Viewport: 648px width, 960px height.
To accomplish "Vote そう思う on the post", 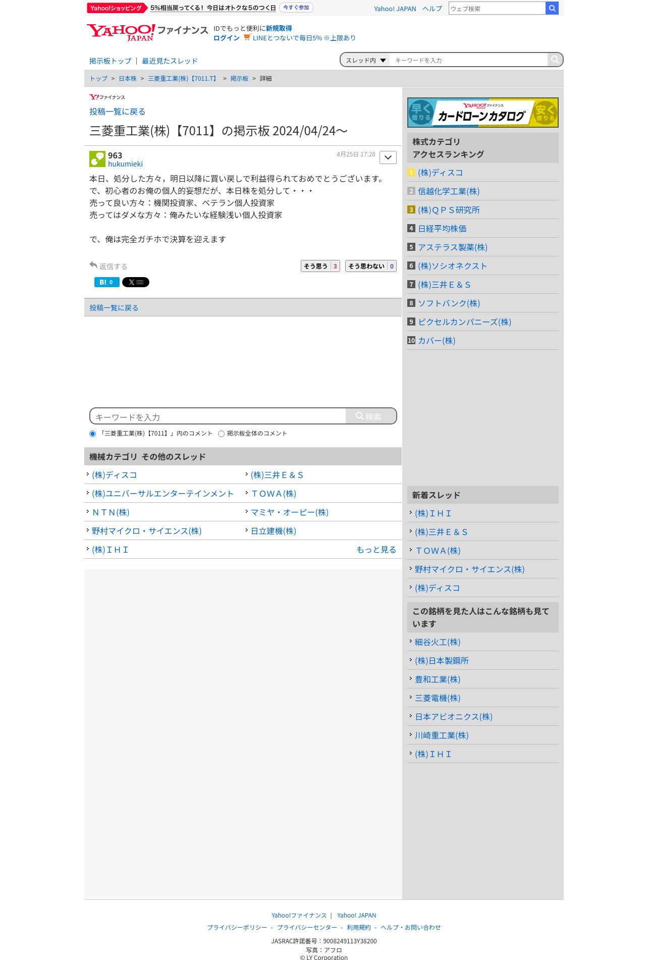I will click(320, 266).
